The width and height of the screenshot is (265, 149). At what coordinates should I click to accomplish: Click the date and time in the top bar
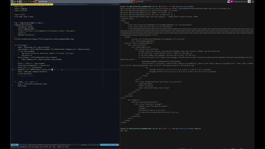(x=241, y=2)
